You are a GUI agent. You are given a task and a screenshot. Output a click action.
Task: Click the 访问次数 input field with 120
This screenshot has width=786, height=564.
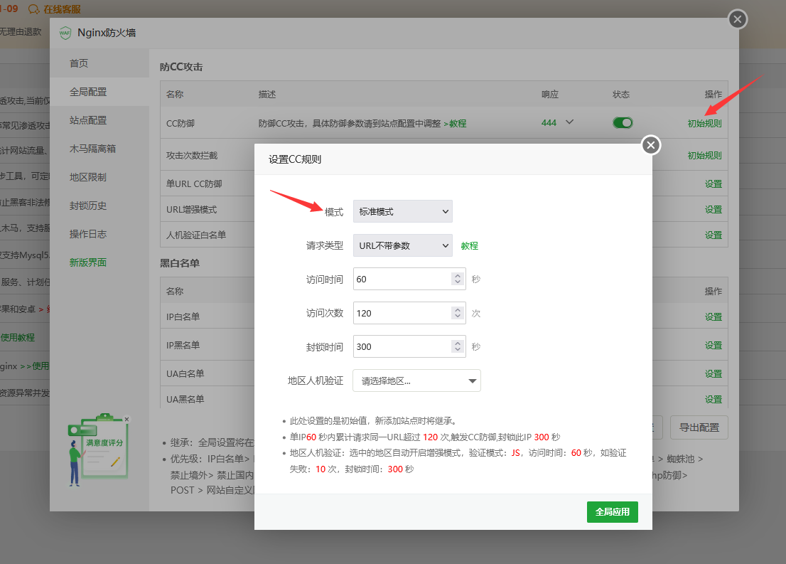[x=409, y=313]
